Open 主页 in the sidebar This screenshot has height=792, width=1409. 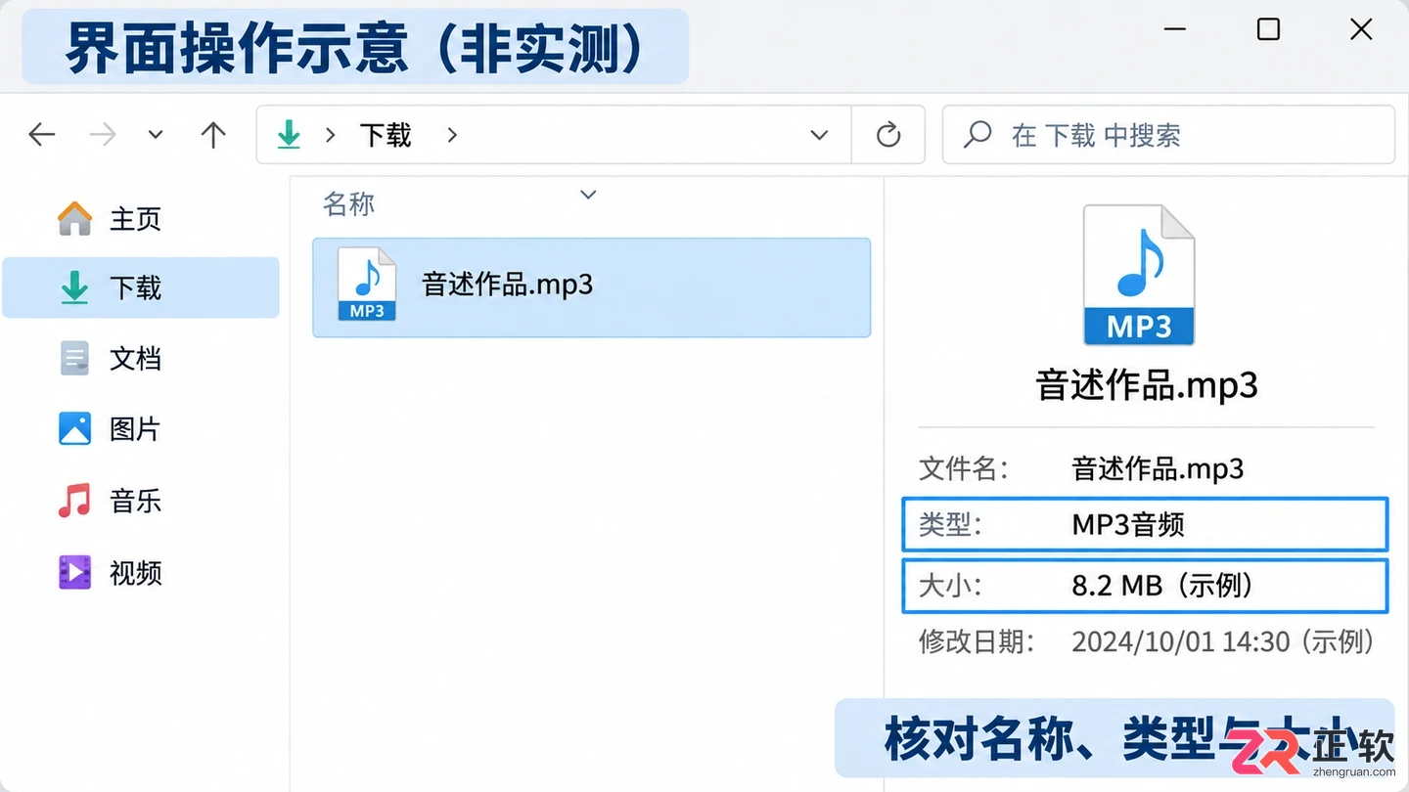click(141, 219)
